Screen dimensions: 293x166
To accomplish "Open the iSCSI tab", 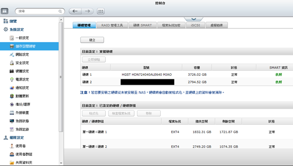I will point(195,25).
